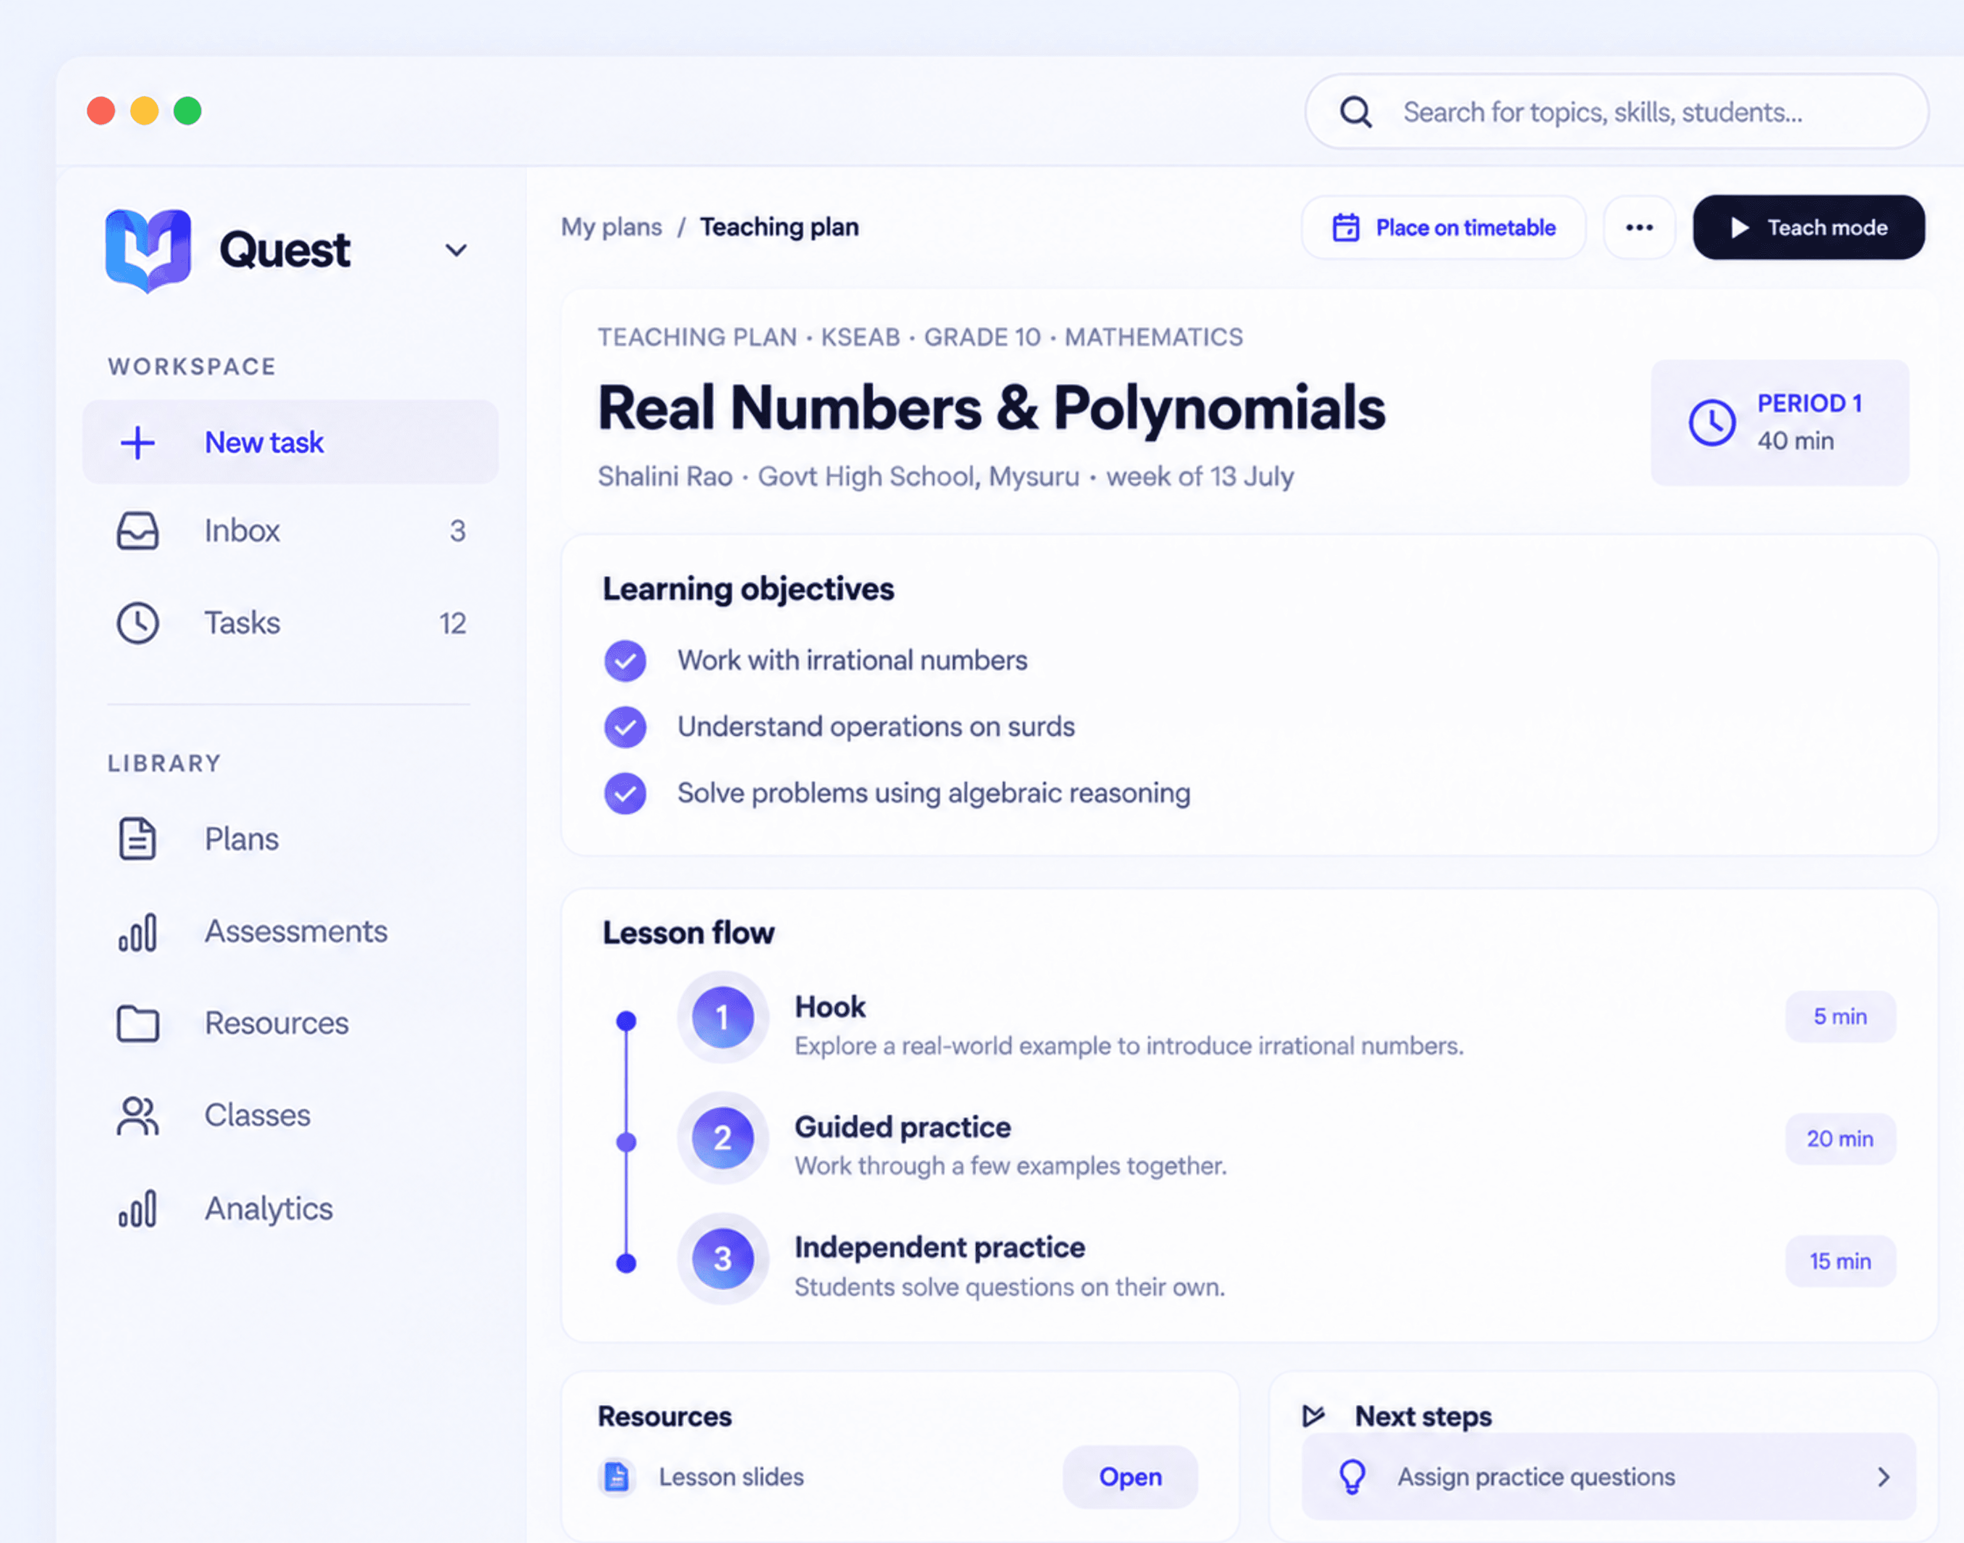Click the calendar icon on Place on timetable
Screen dimensions: 1964x1543
1346,228
